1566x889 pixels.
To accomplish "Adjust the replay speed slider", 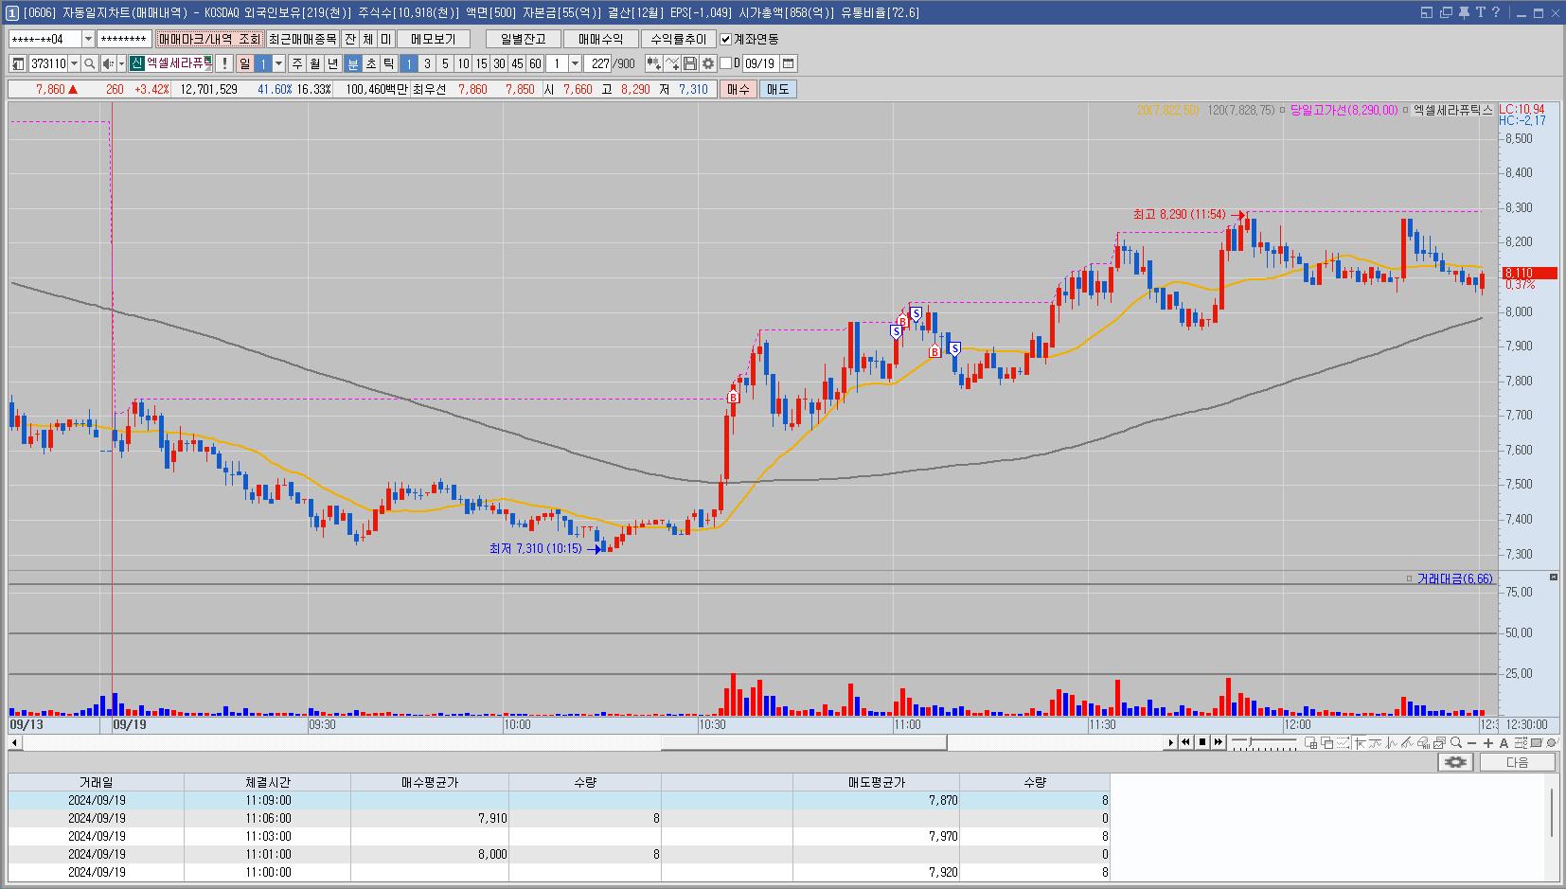I will [1251, 741].
